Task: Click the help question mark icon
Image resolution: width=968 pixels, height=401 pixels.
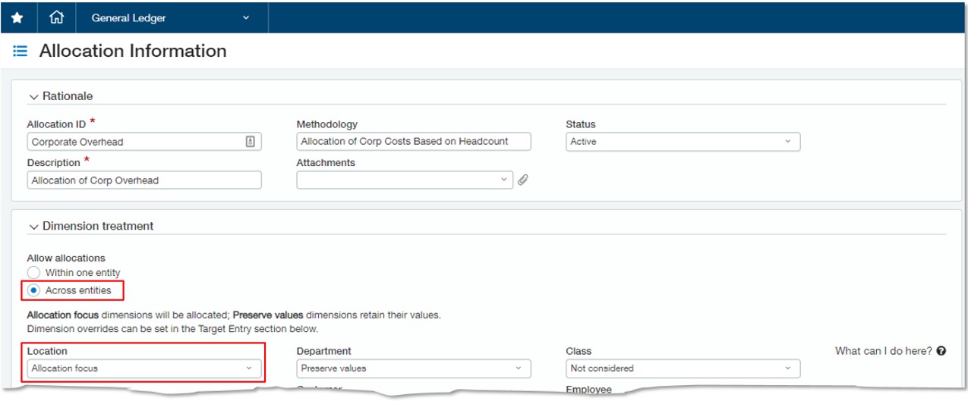Action: point(941,351)
